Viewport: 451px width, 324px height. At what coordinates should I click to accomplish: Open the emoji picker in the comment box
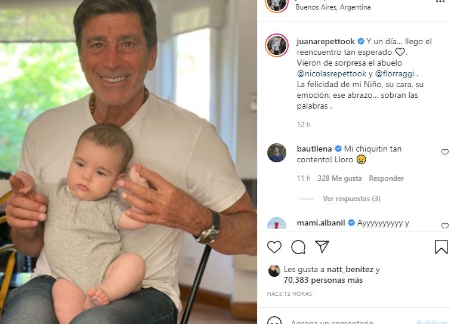tap(274, 321)
